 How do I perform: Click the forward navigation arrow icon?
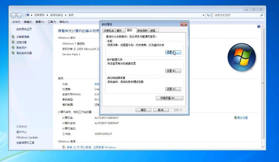coord(19,15)
